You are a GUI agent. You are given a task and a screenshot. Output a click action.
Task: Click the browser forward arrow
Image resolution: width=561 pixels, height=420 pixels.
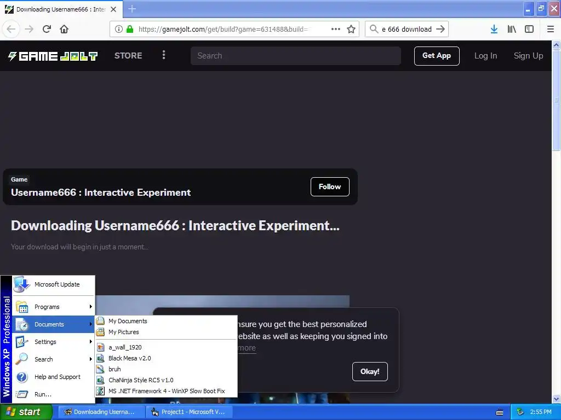(29, 29)
